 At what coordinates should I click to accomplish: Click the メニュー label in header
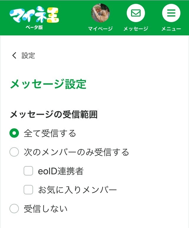[171, 29]
